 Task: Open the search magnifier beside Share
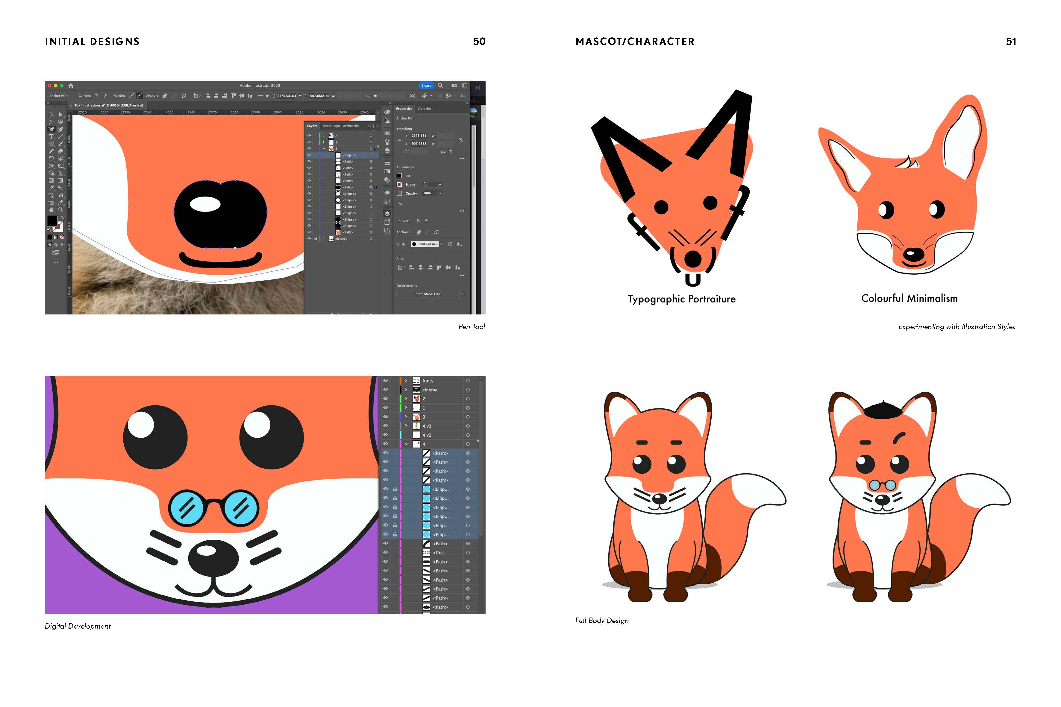click(x=440, y=85)
